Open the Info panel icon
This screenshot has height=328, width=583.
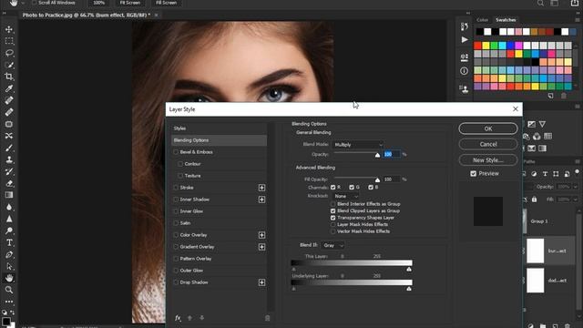tap(464, 71)
